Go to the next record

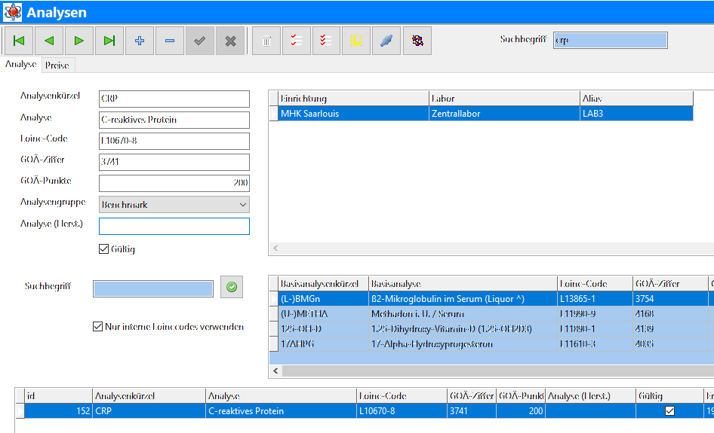[78, 41]
